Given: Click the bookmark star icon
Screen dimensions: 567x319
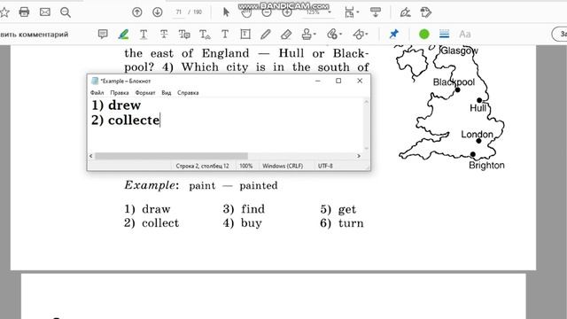Looking at the screenshot, I should (x=4, y=12).
